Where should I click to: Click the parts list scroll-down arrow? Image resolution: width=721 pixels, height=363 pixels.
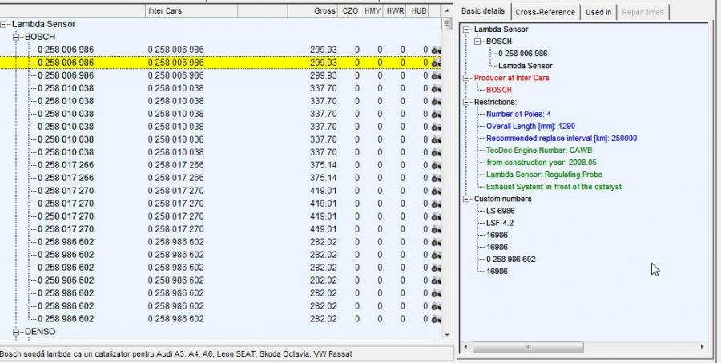447,337
